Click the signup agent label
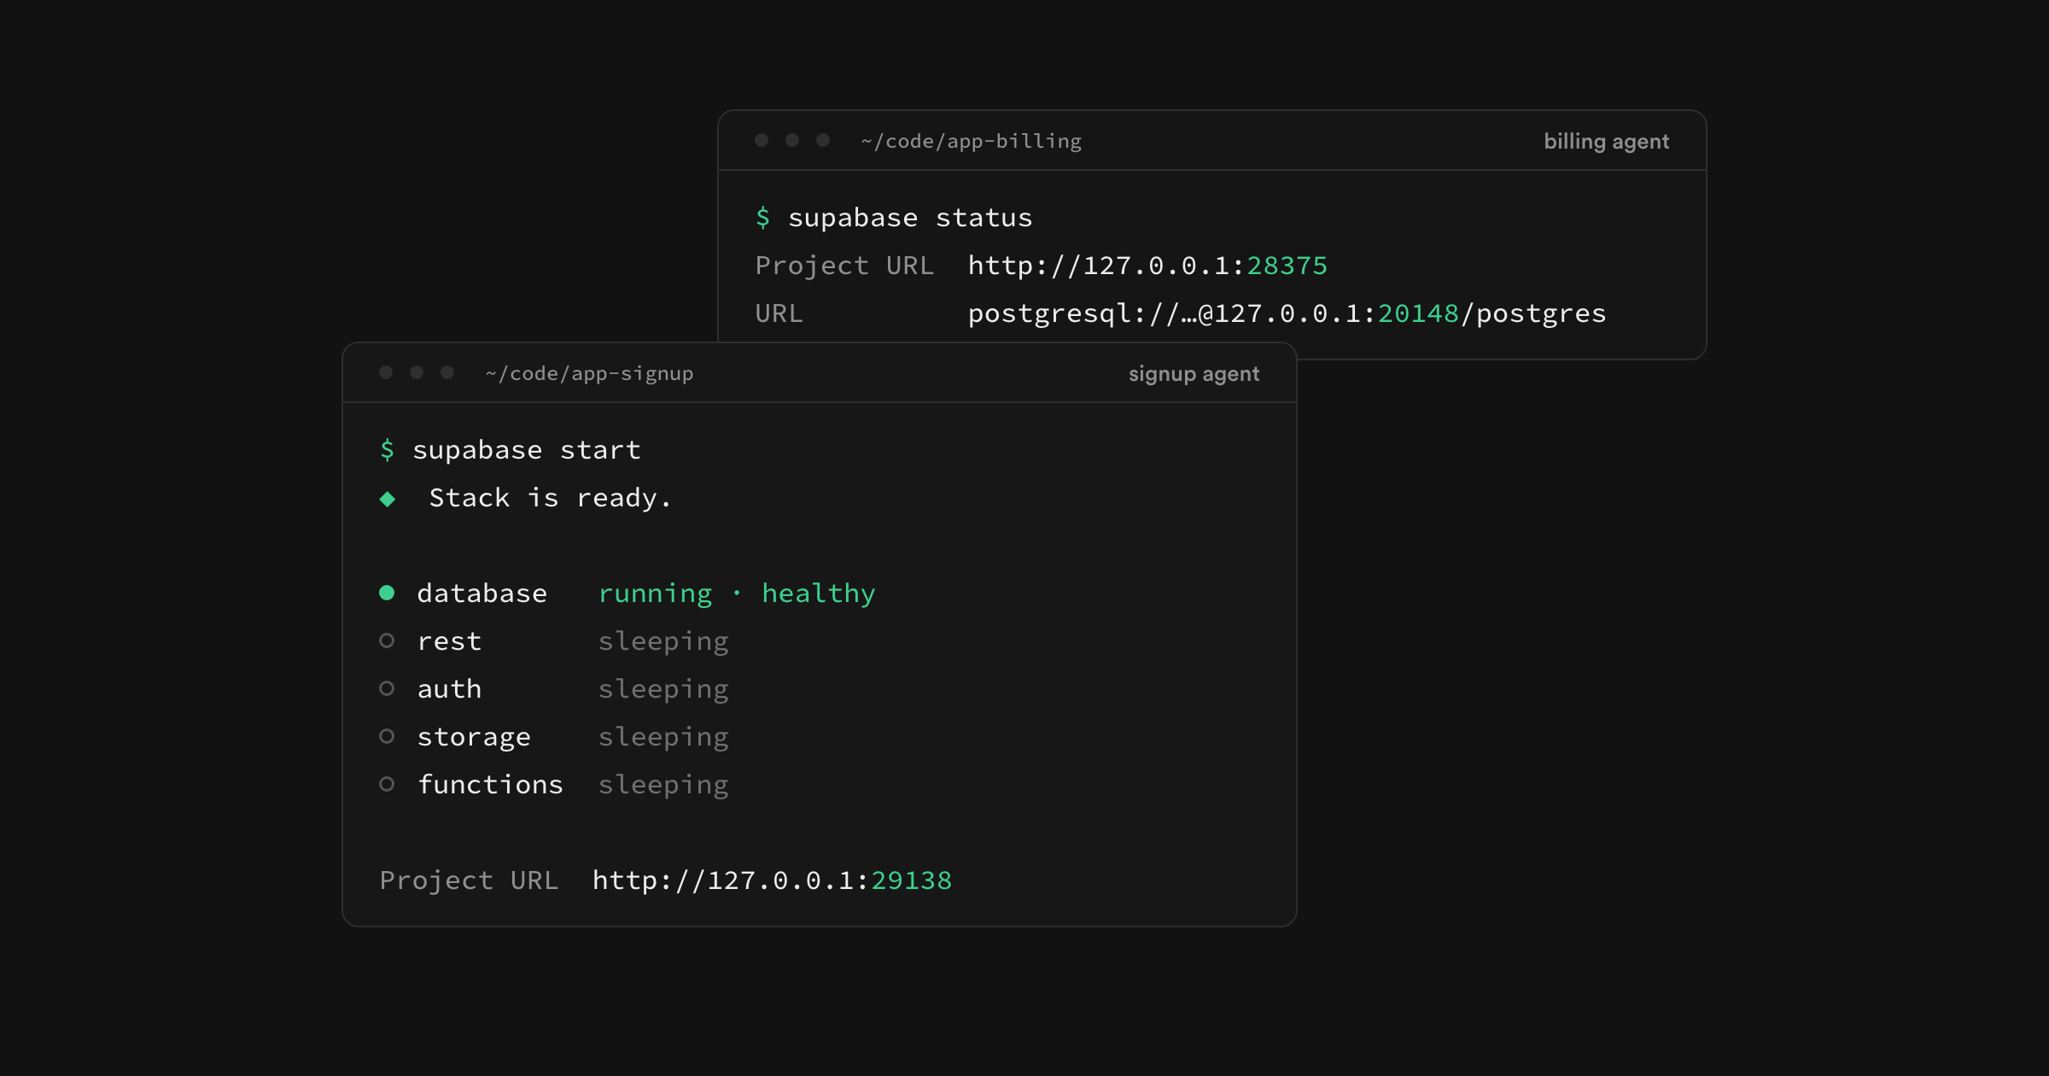 pos(1194,374)
